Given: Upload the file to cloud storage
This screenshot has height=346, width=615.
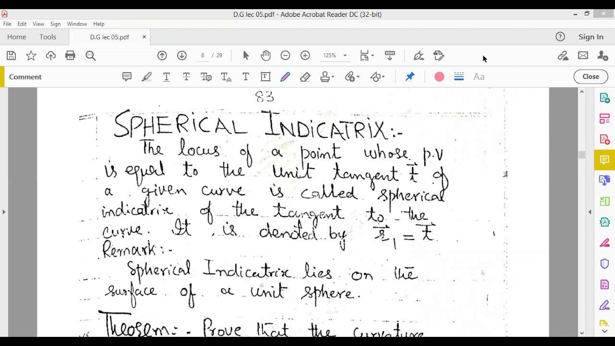Looking at the screenshot, I should (50, 56).
